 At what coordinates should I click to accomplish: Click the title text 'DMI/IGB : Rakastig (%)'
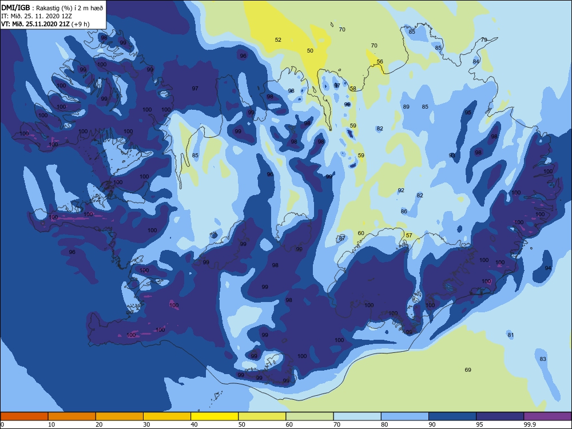pyautogui.click(x=38, y=8)
